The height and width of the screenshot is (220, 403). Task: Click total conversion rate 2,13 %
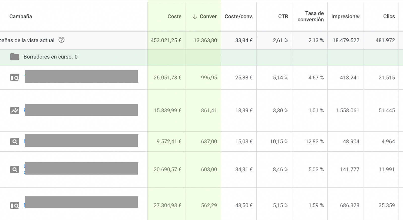[316, 40]
